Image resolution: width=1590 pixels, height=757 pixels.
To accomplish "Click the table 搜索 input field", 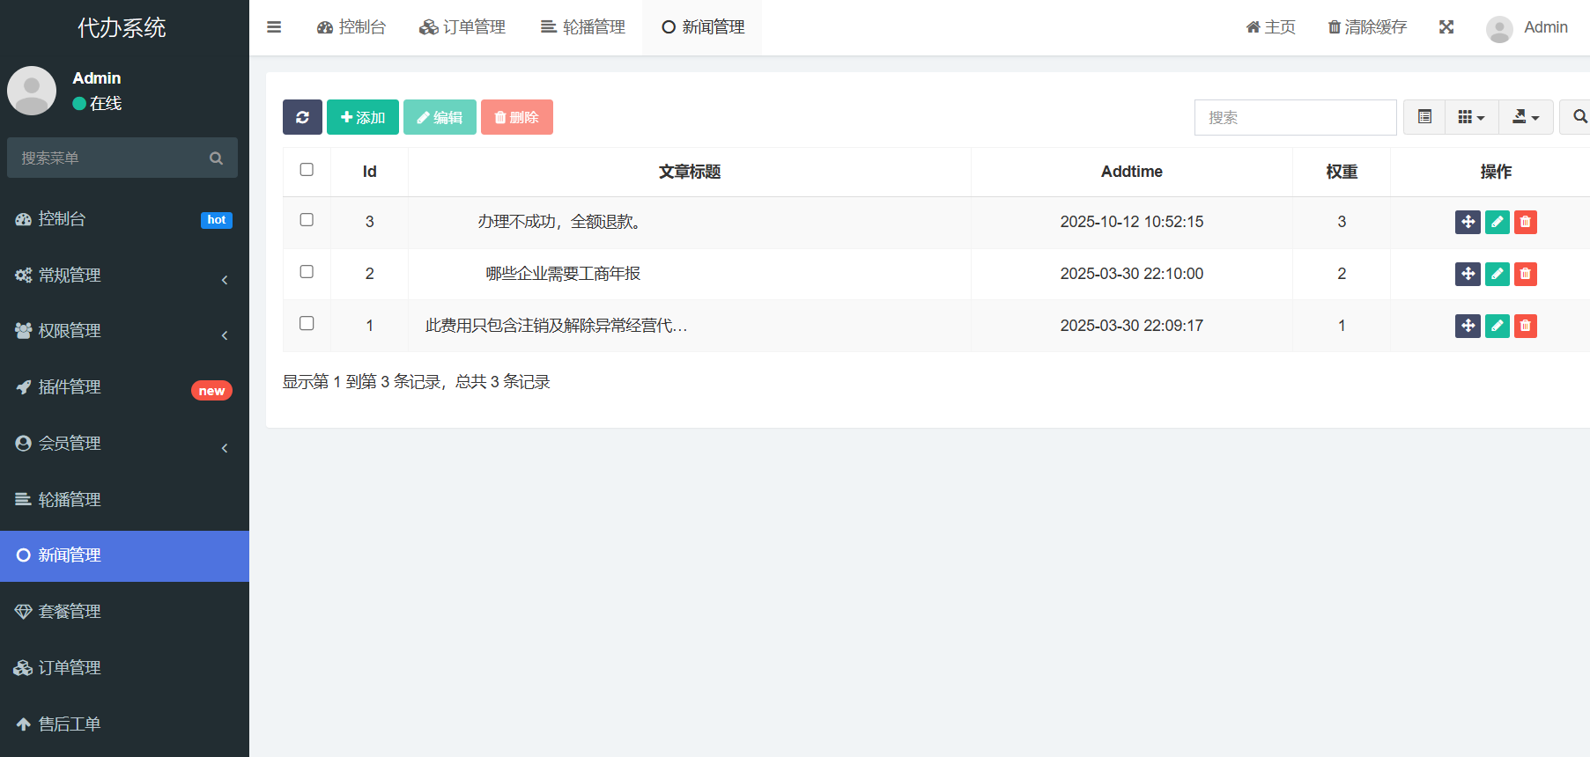I will pyautogui.click(x=1295, y=117).
